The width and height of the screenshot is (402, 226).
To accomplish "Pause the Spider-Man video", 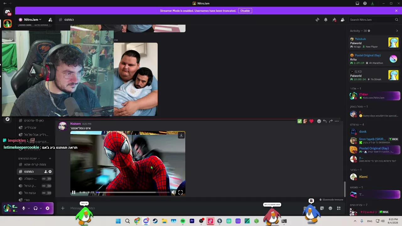I will 73,192.
